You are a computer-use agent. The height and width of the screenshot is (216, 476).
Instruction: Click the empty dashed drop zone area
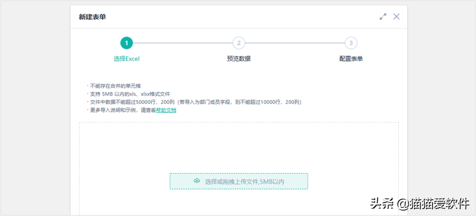239,145
